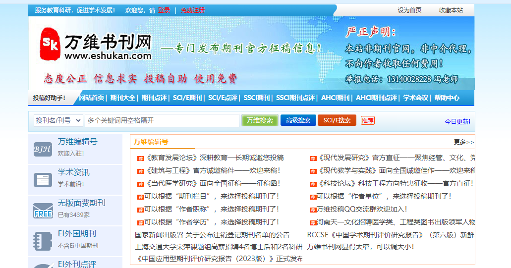
Task: Click the blue 高级搜索 button
Action: point(298,120)
